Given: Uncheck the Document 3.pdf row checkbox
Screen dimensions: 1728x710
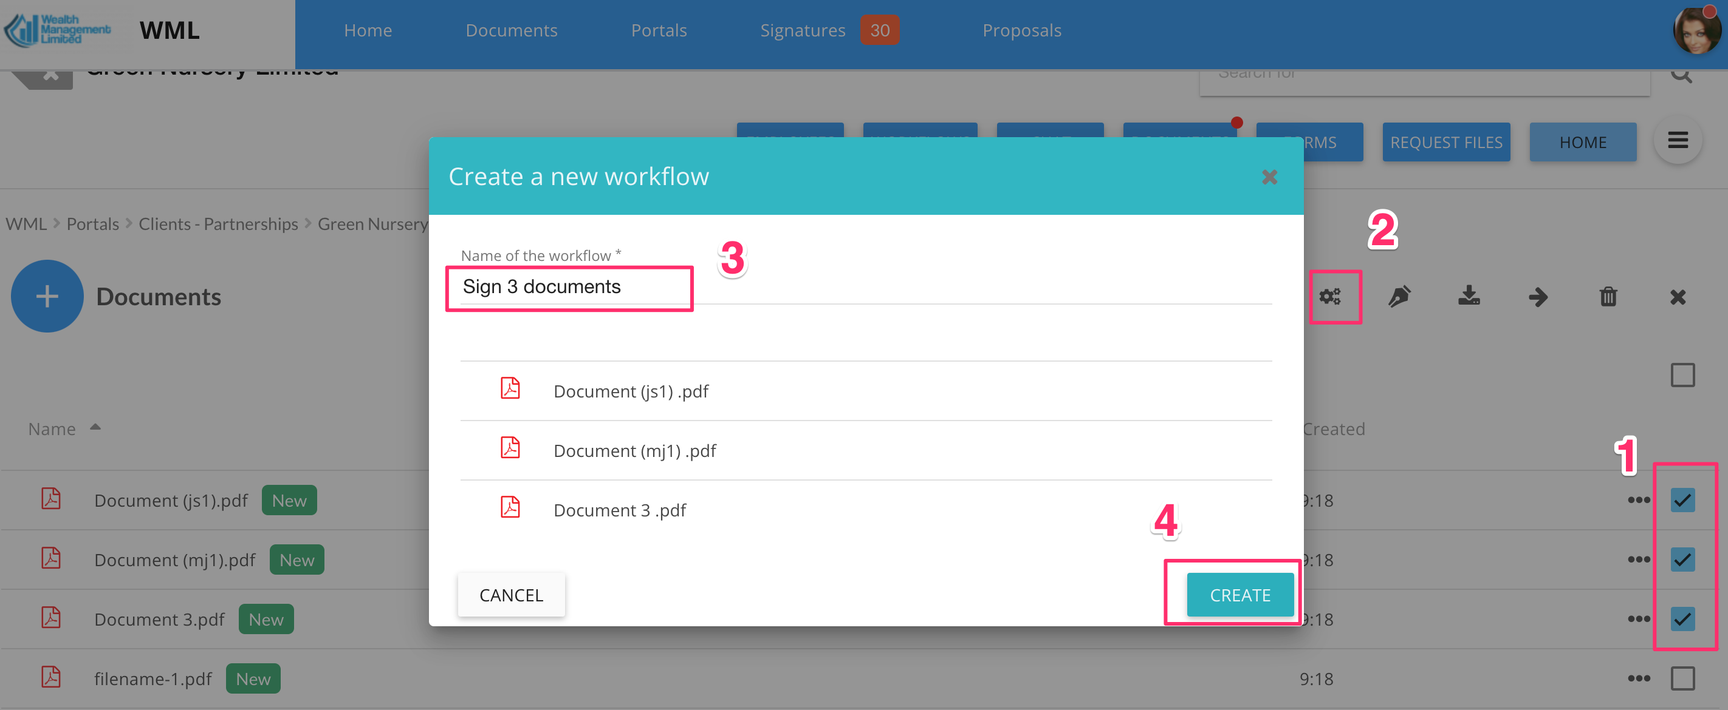Looking at the screenshot, I should coord(1682,619).
